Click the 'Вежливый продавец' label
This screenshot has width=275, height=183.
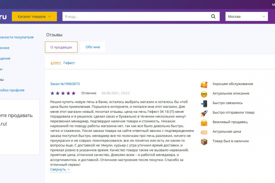230,122
